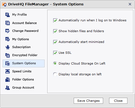Select the Speed Limits icon
This screenshot has width=135, height=108.
pyautogui.click(x=8, y=71)
